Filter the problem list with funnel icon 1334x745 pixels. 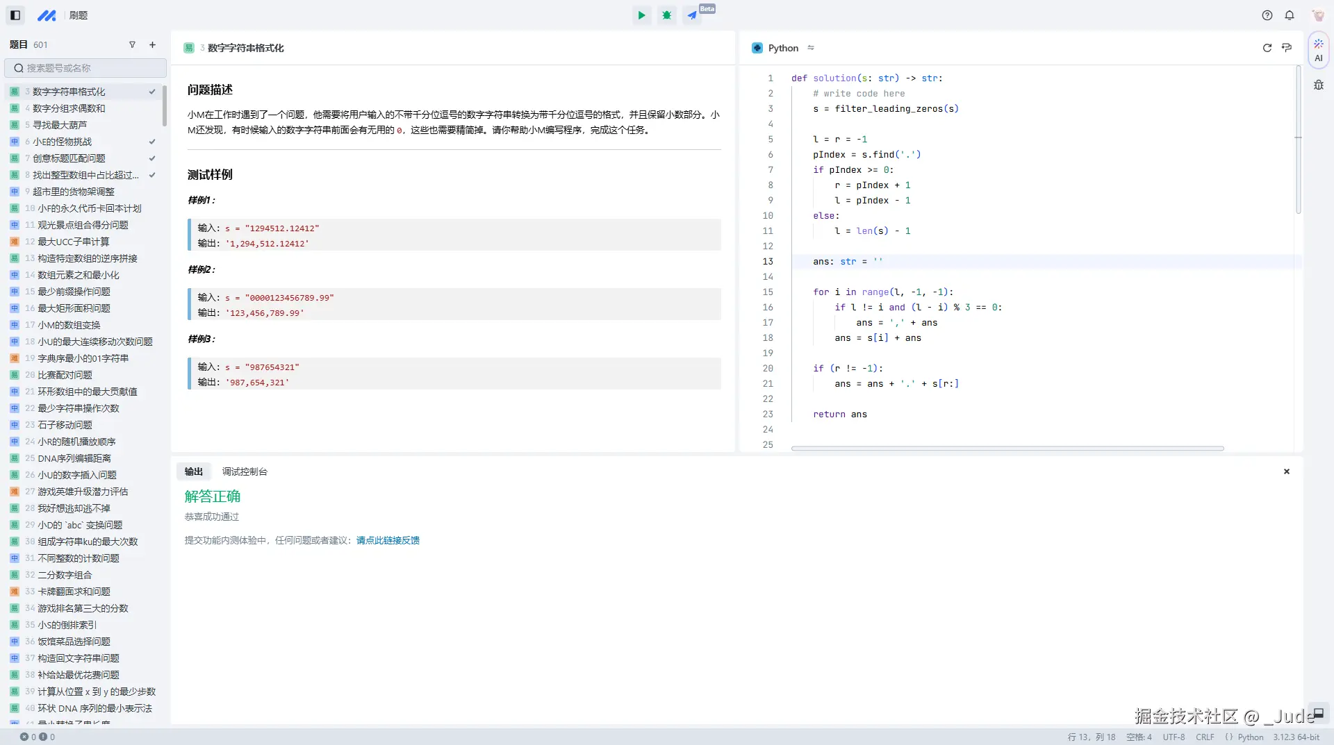tap(132, 44)
